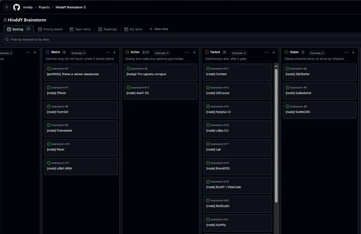The width and height of the screenshot is (361, 234).
Task: Open the [node] SiteStarter card
Action: tap(320, 72)
